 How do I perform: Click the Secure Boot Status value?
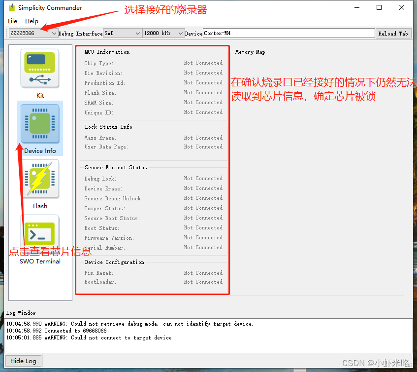click(203, 218)
